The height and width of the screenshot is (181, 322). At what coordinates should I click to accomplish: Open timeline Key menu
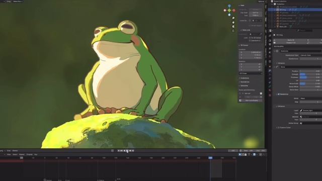coord(36,154)
